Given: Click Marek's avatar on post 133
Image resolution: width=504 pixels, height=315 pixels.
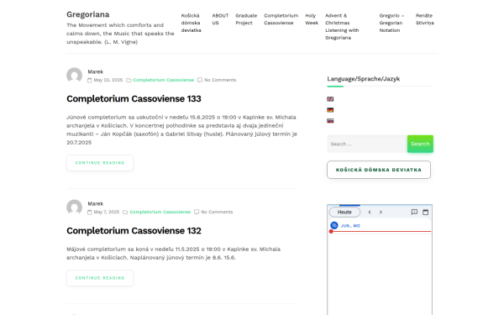Looking at the screenshot, I should [74, 76].
